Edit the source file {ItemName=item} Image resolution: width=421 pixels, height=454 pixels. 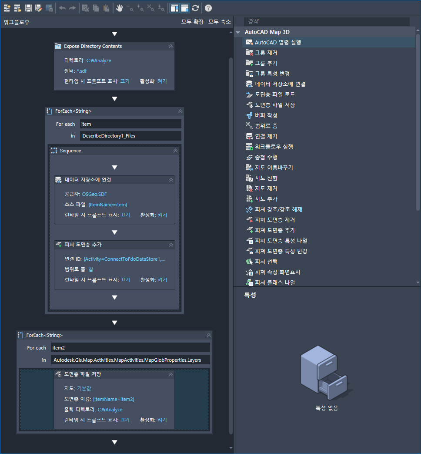[107, 205]
